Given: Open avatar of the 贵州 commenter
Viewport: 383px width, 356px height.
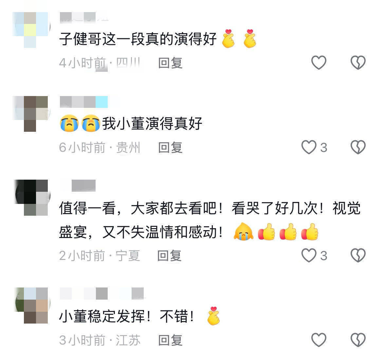Looking at the screenshot, I should tap(31, 114).
